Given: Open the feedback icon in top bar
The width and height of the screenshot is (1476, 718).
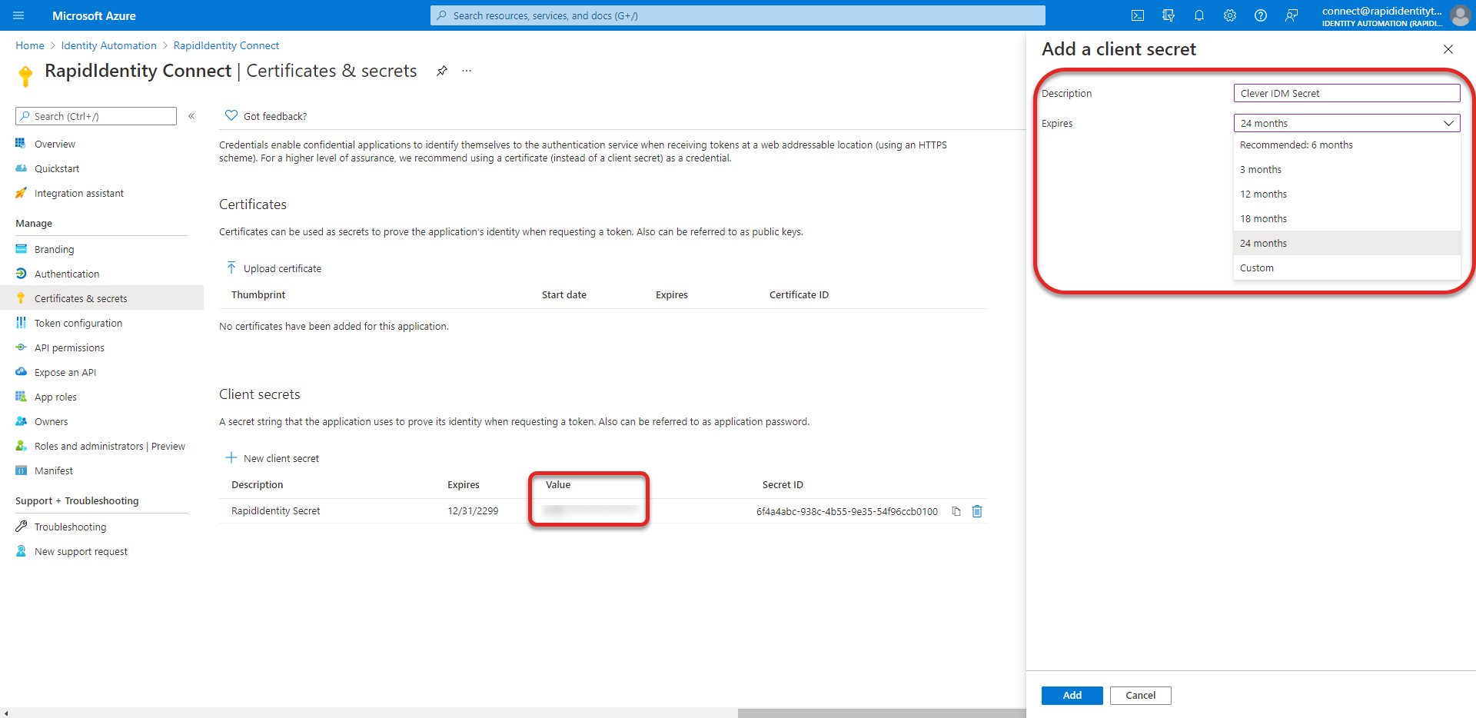Looking at the screenshot, I should pos(1291,15).
